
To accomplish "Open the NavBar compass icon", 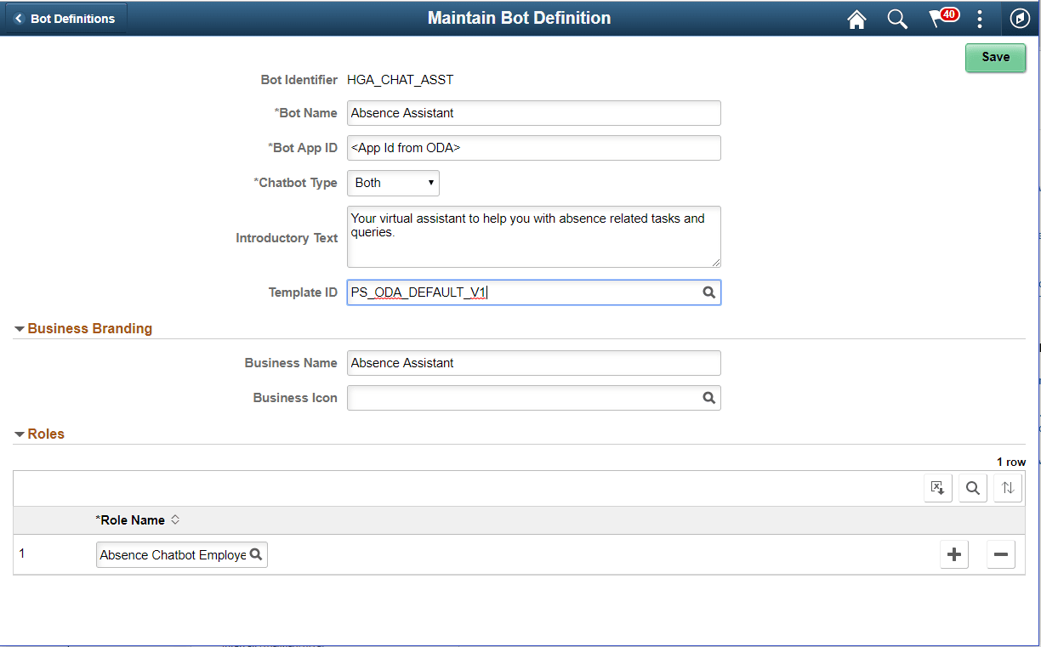I will click(1020, 19).
